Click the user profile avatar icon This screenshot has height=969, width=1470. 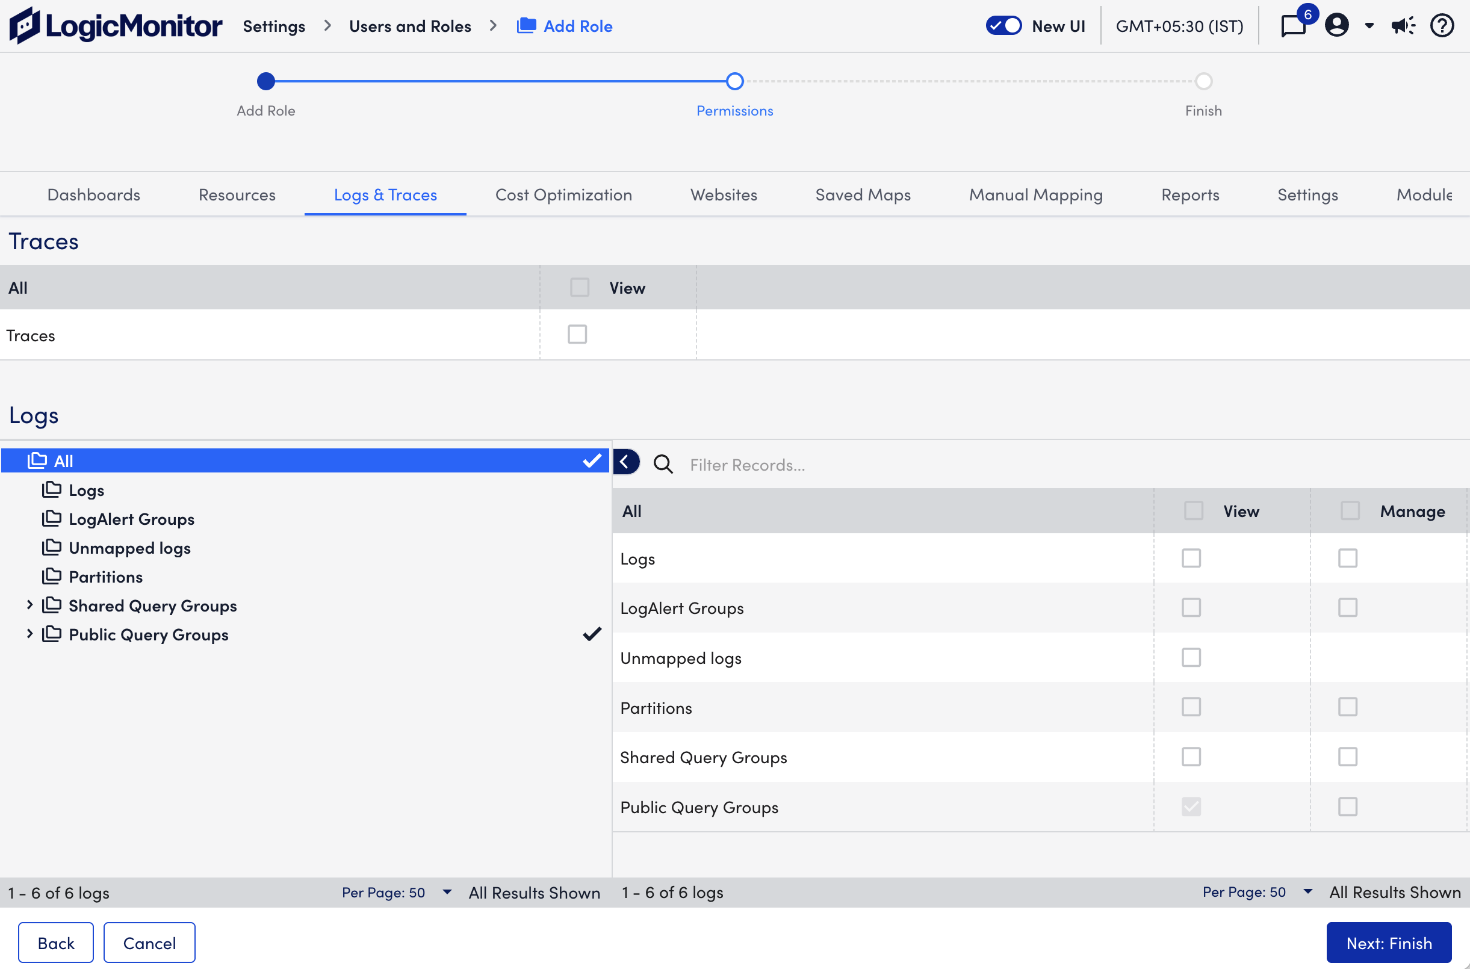click(1336, 26)
